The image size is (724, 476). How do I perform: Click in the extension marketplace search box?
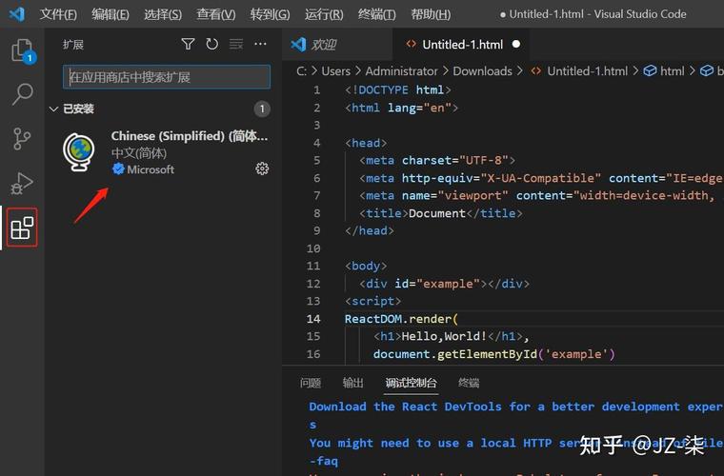[166, 77]
